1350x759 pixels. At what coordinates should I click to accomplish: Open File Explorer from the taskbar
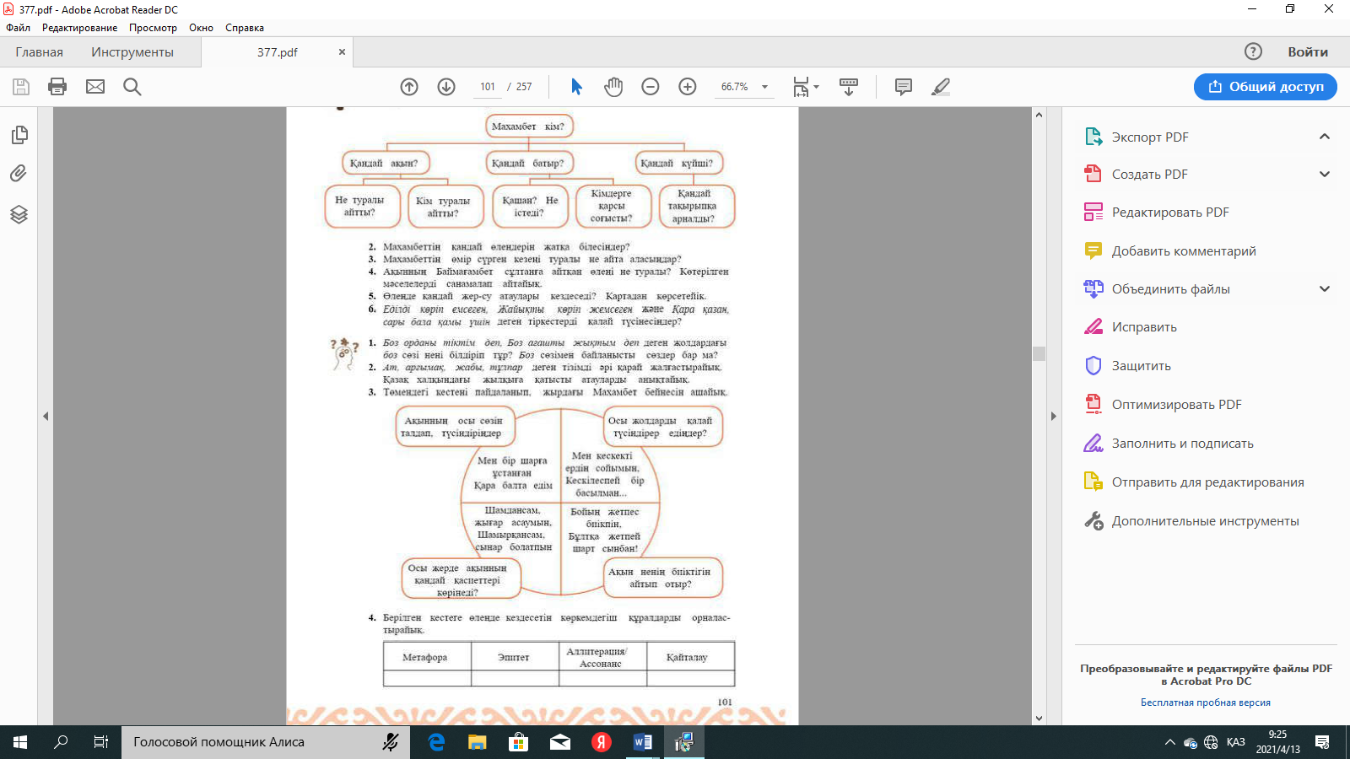click(478, 742)
